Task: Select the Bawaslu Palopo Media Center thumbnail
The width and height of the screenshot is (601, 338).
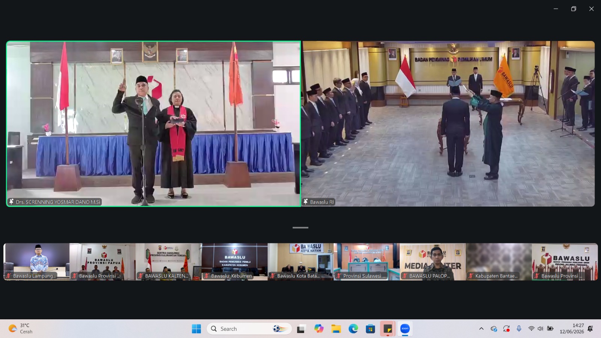Action: pos(433,262)
